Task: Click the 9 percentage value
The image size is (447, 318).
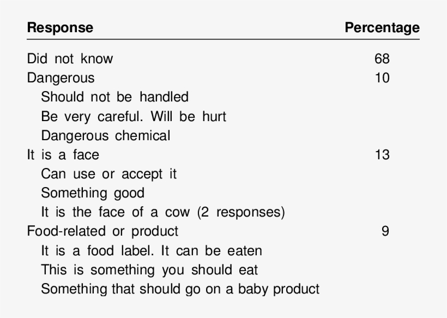Action: click(x=385, y=231)
